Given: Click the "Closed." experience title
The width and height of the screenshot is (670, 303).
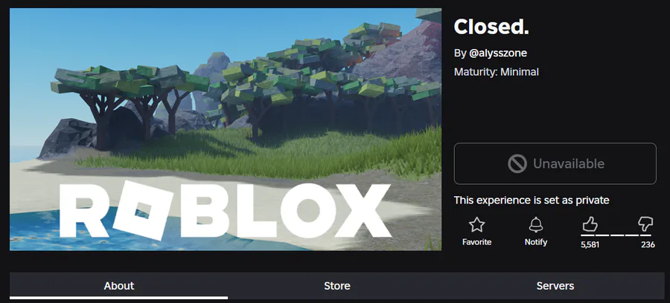Looking at the screenshot, I should 491,27.
